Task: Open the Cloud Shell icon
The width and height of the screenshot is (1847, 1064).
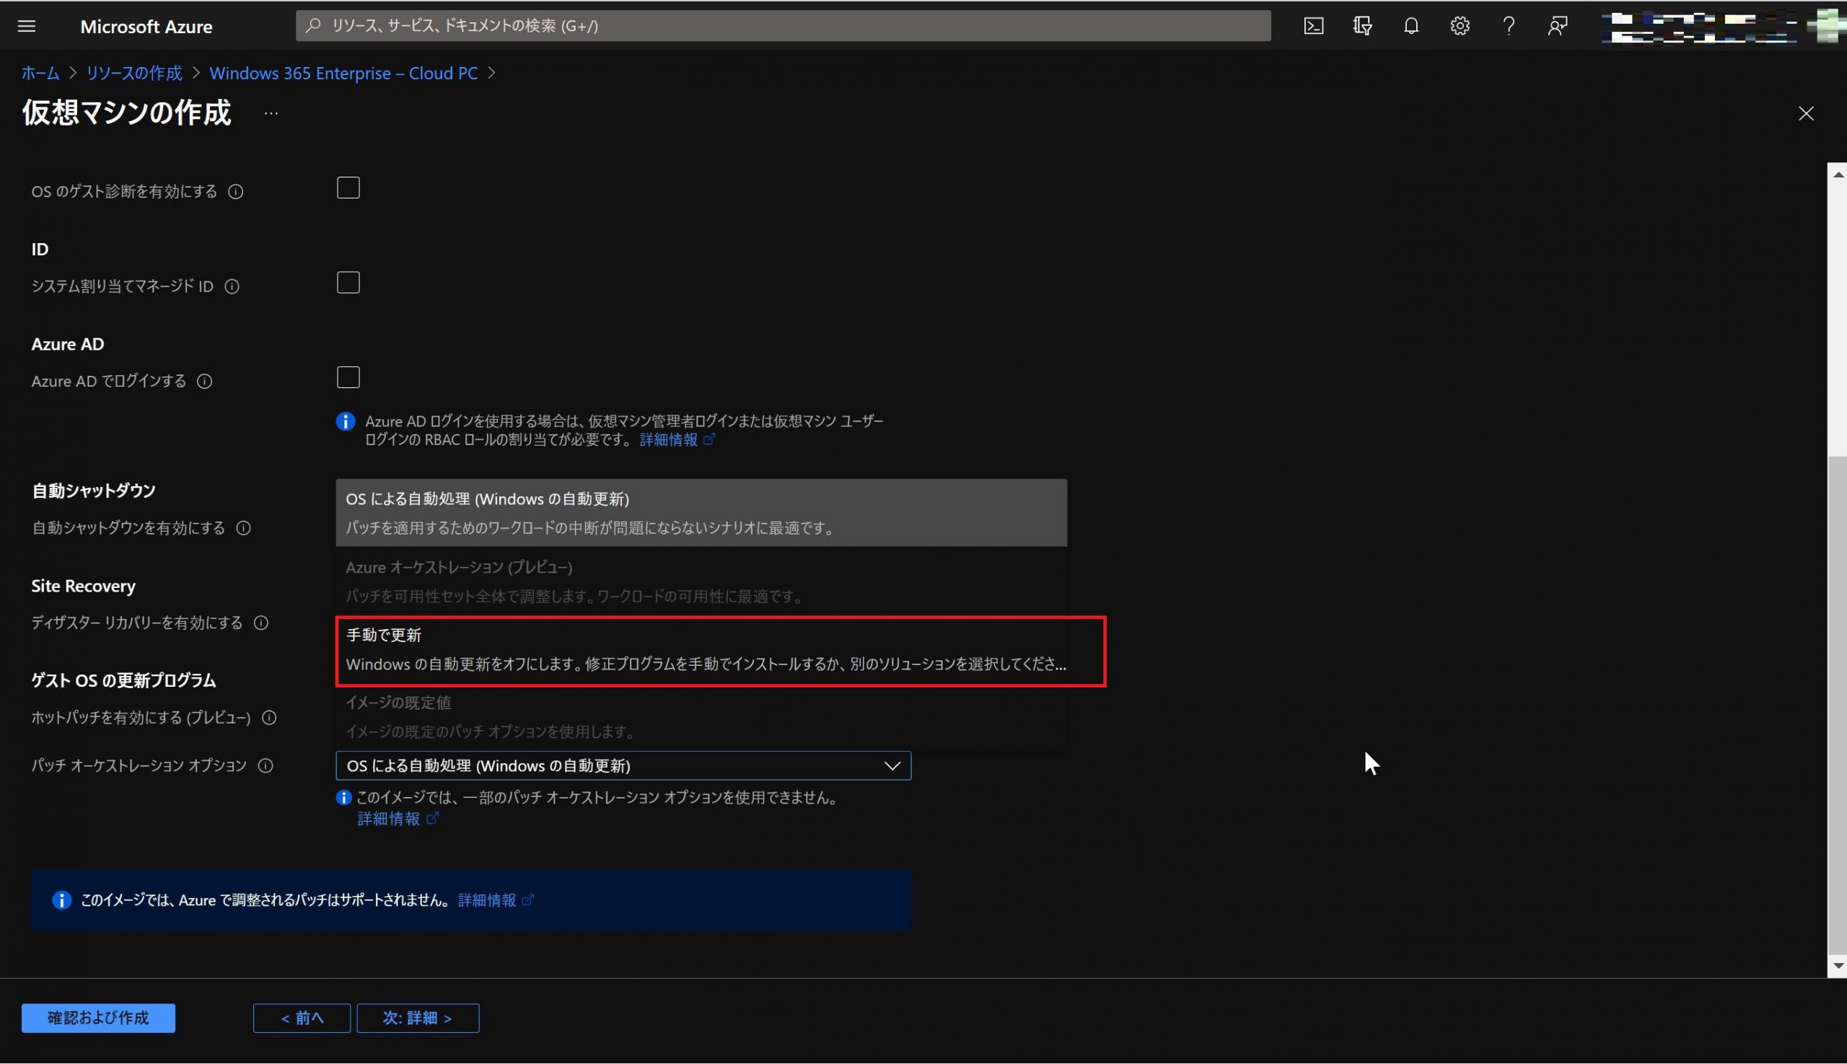Action: click(x=1312, y=26)
